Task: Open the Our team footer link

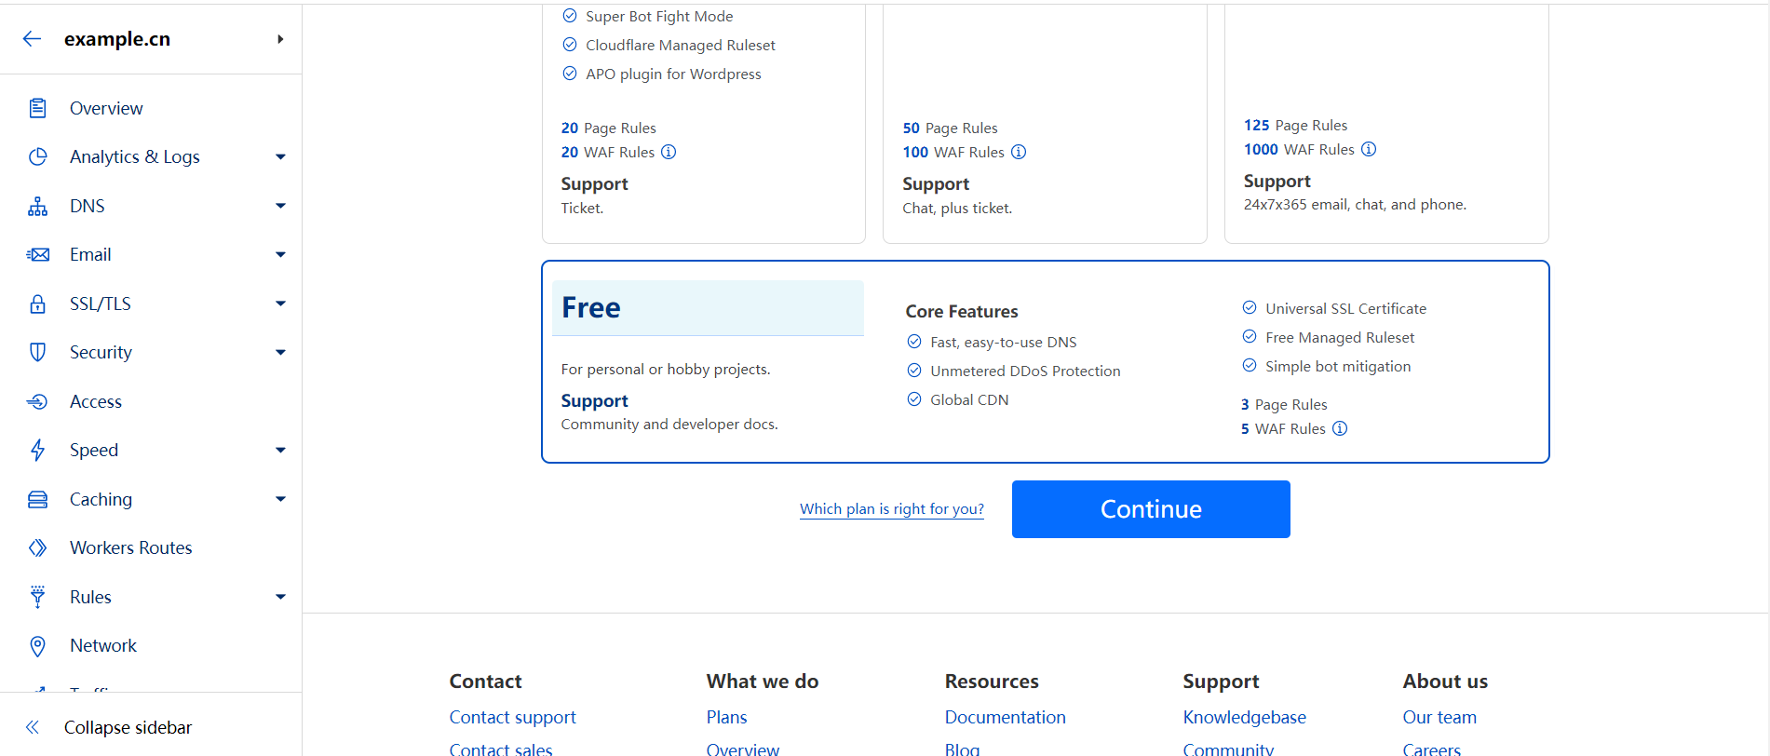Action: coord(1439,717)
